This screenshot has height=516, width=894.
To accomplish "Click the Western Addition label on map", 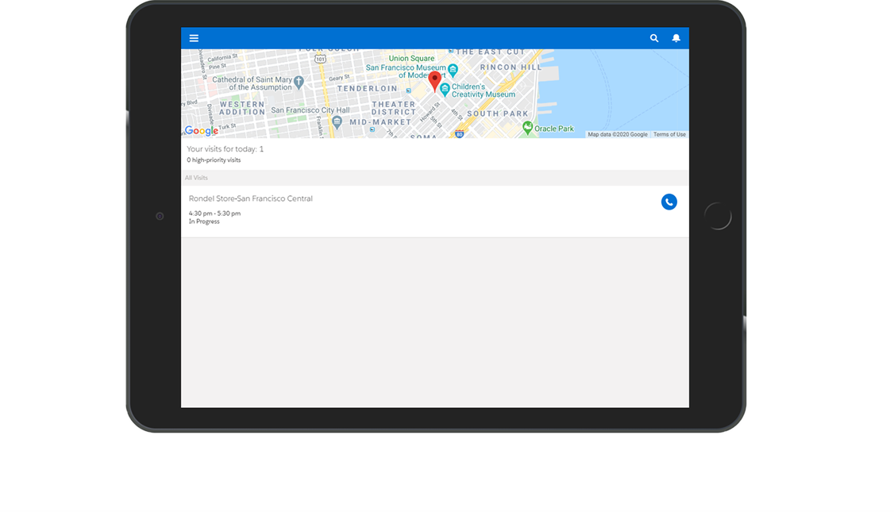I will (x=242, y=108).
